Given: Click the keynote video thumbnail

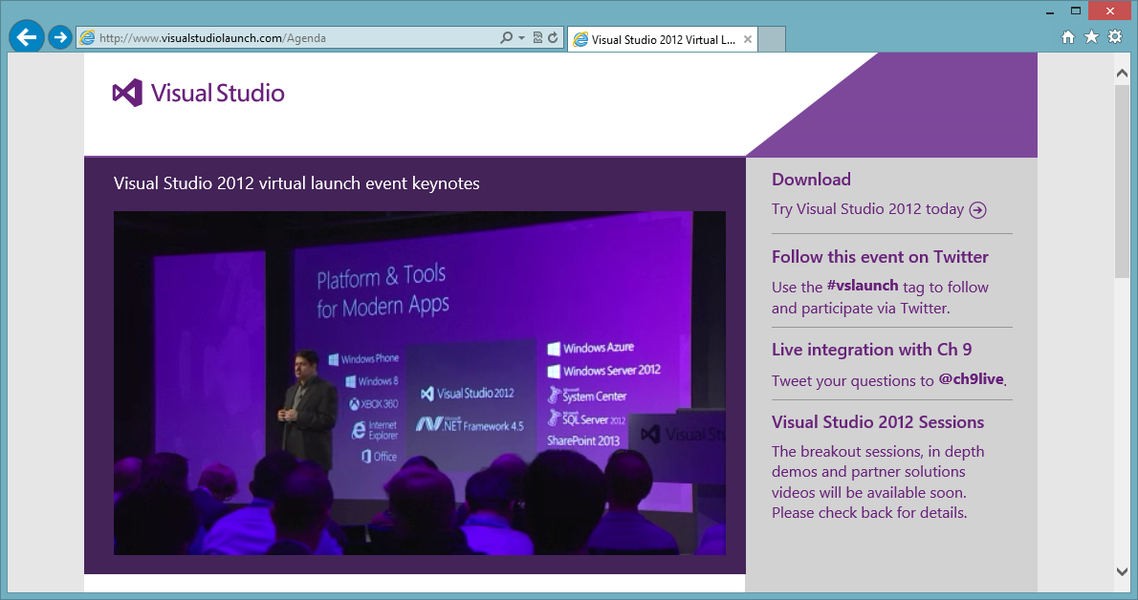Looking at the screenshot, I should [419, 382].
